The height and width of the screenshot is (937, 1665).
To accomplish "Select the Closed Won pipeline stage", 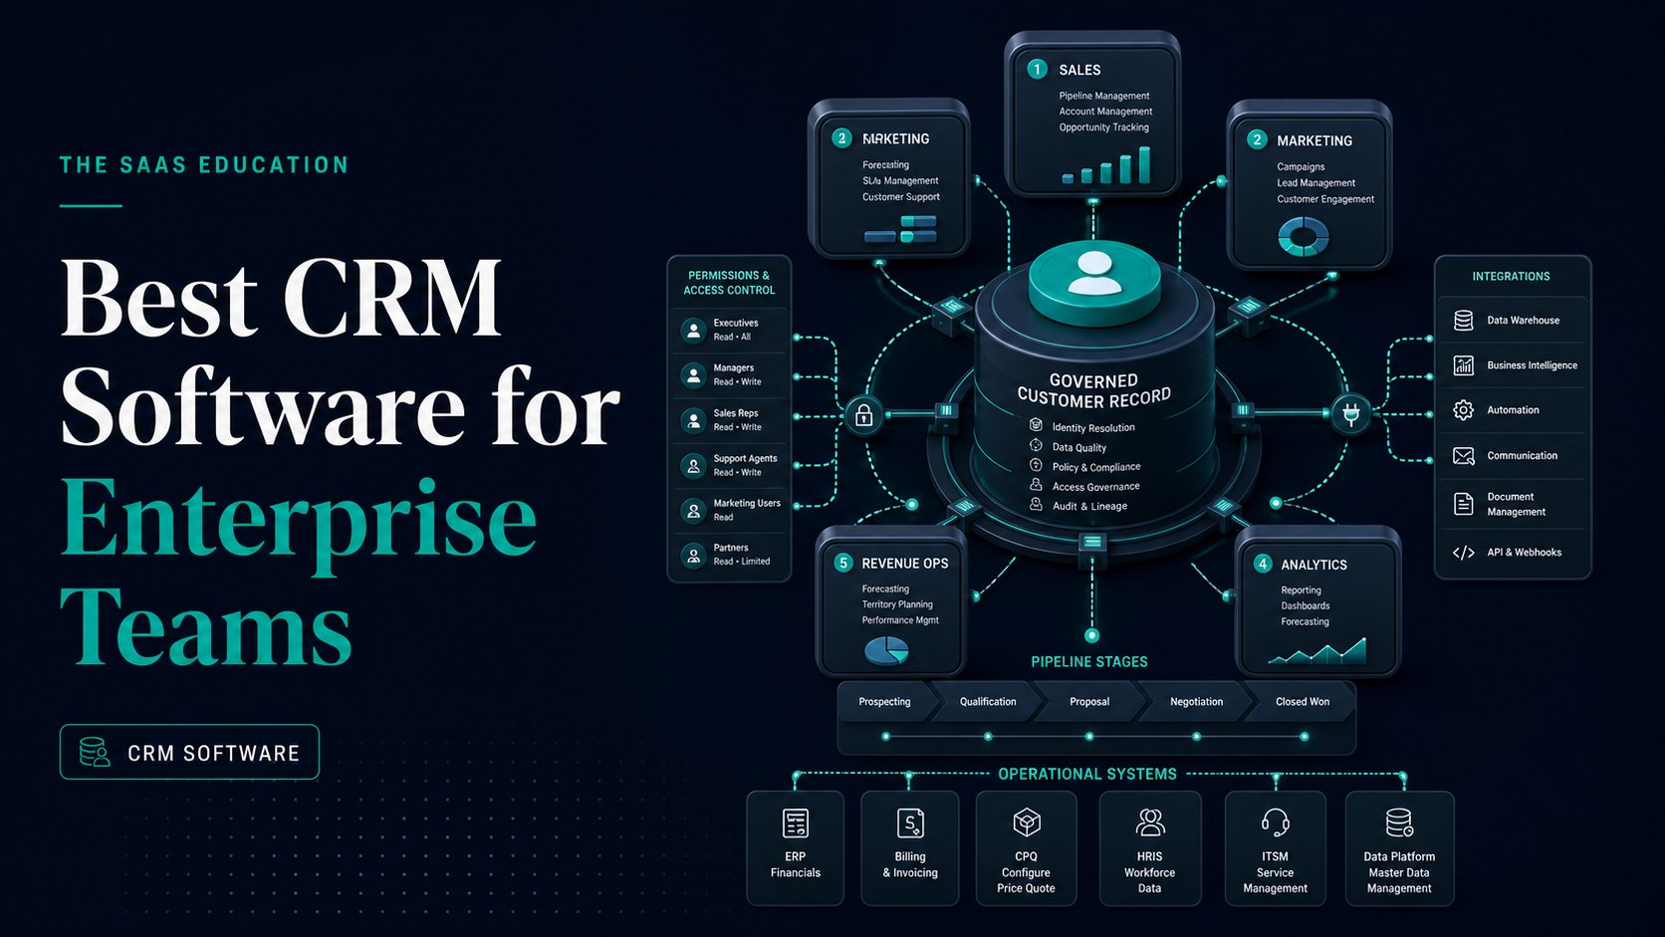I will coord(1303,702).
